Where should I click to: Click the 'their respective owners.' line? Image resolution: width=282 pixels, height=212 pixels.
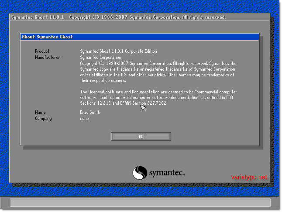click(103, 81)
